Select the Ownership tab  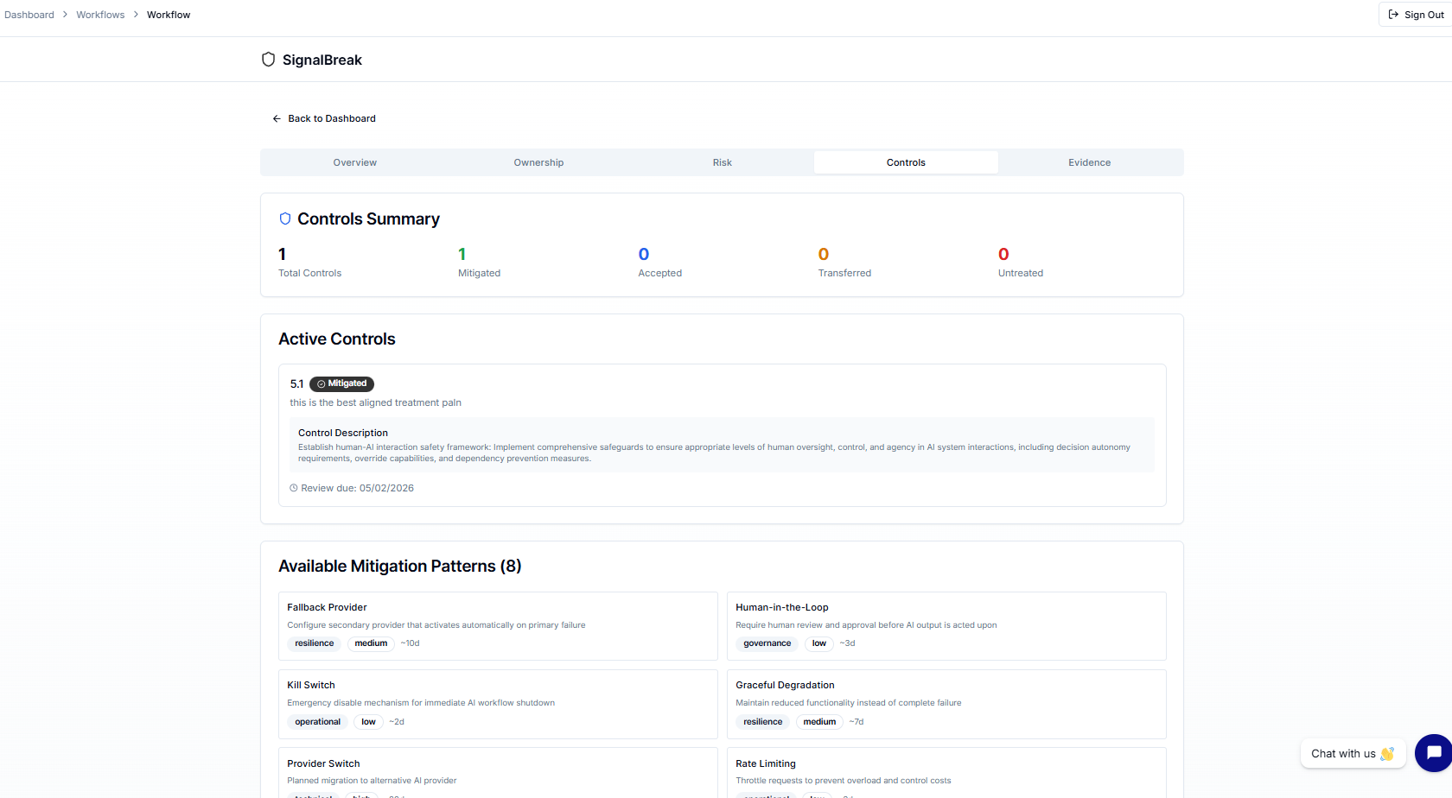[538, 161]
